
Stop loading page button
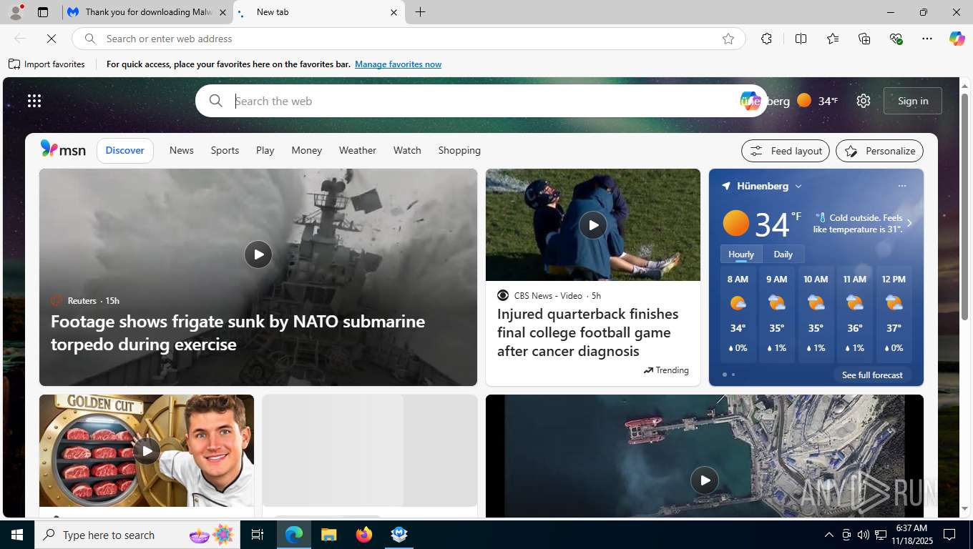52,39
